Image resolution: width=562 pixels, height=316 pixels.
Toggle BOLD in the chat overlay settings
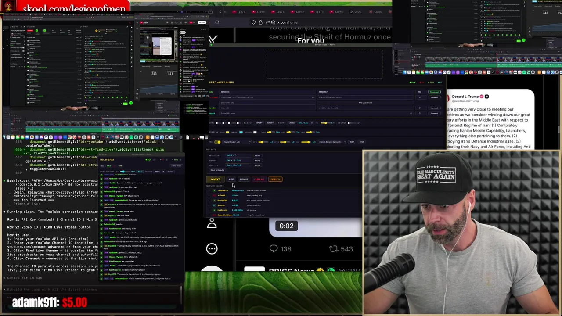140,172
